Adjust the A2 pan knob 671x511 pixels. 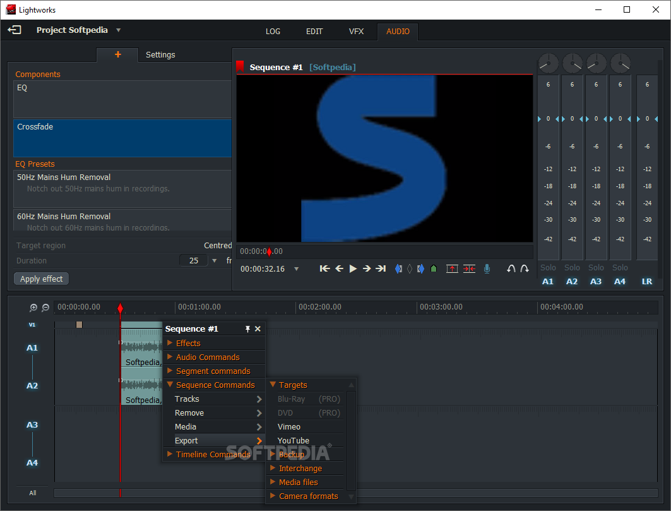coord(572,63)
